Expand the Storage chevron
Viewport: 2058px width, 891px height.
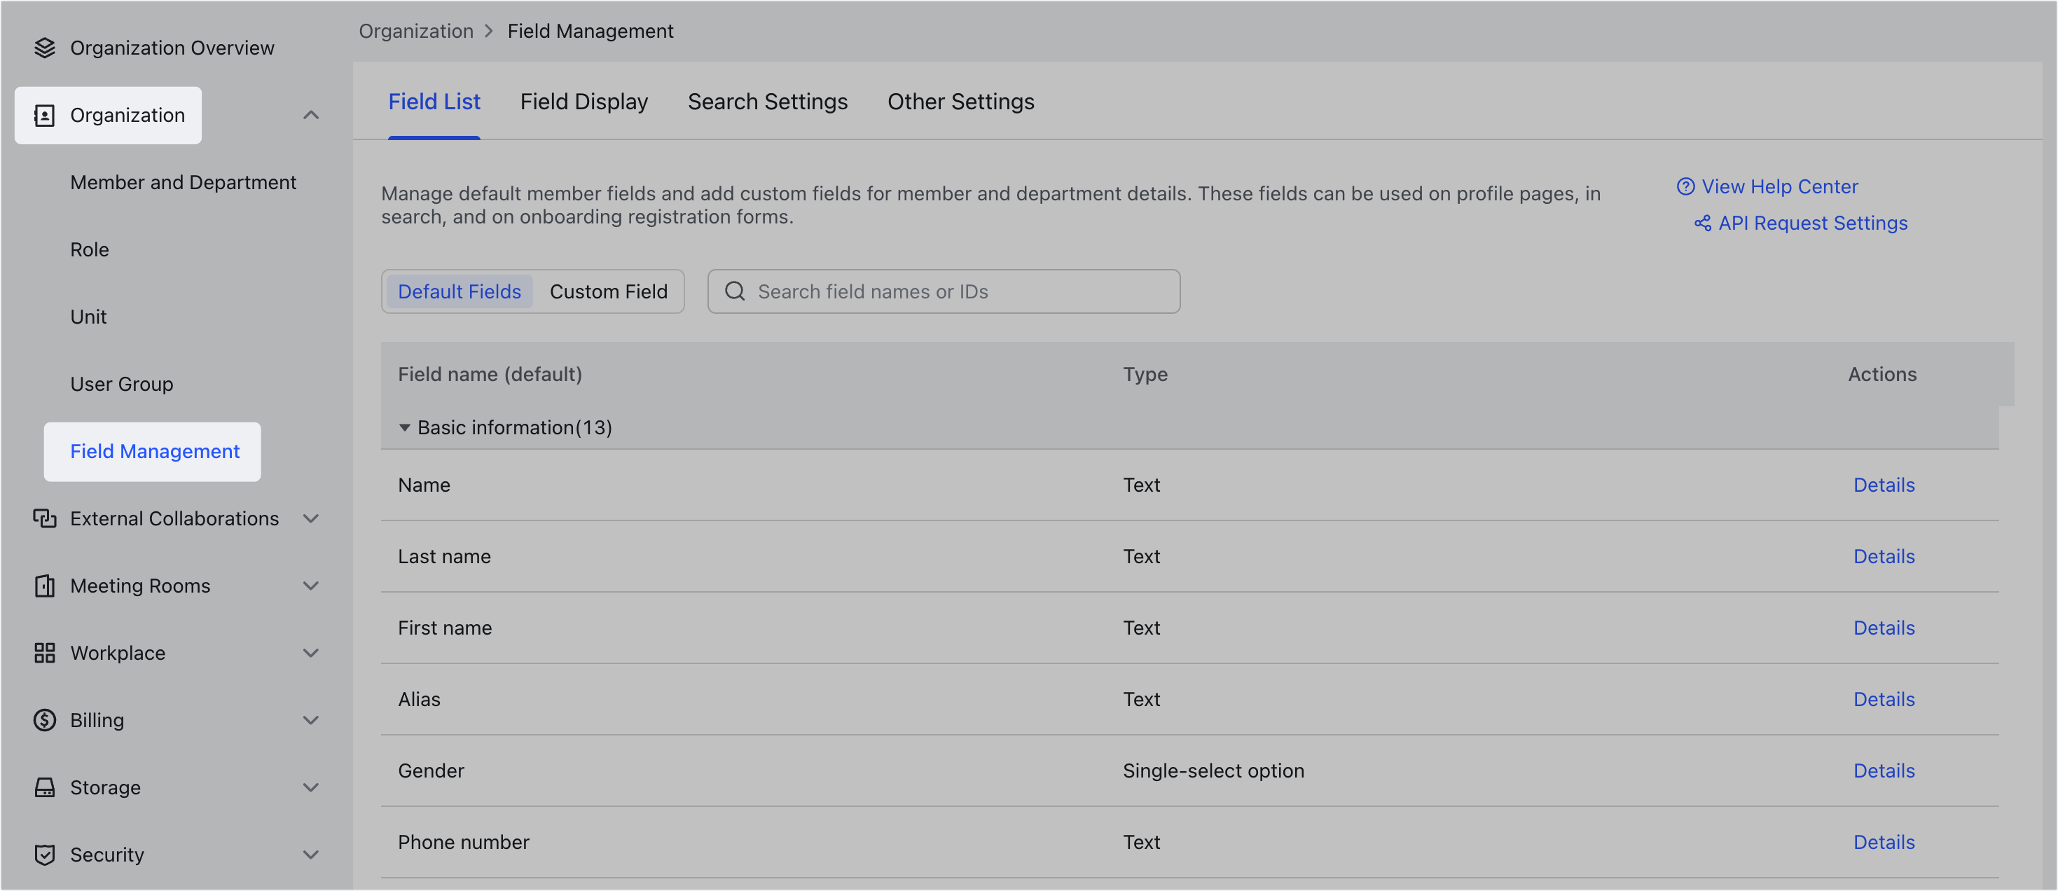pos(311,787)
